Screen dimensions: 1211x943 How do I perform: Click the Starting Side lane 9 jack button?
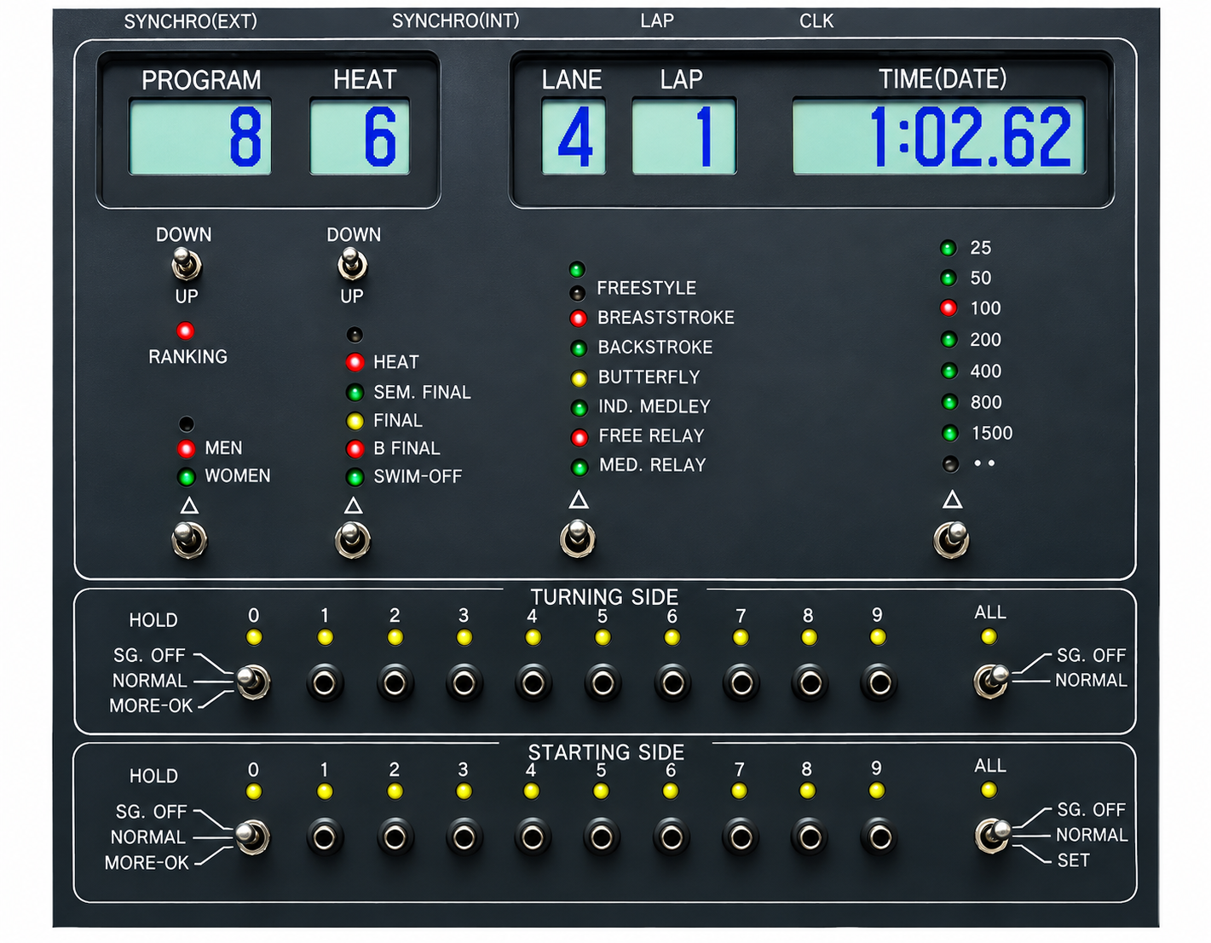click(x=879, y=837)
